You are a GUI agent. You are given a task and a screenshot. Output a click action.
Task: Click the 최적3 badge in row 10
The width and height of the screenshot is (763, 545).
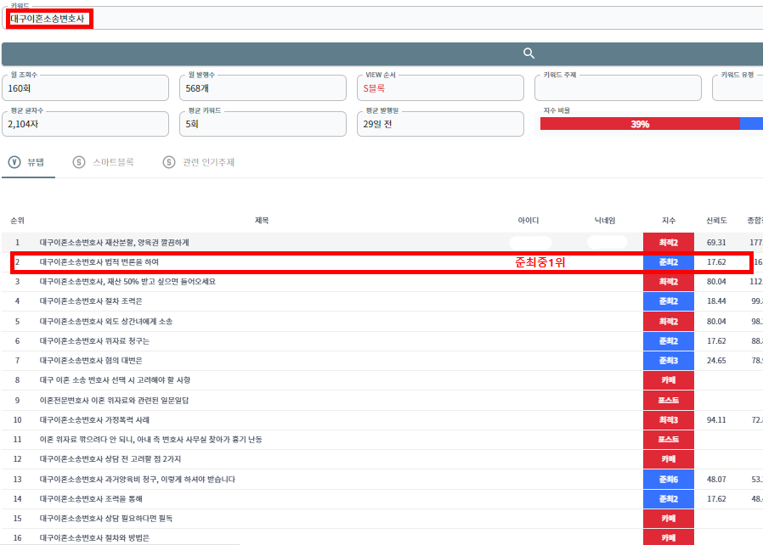pos(668,419)
